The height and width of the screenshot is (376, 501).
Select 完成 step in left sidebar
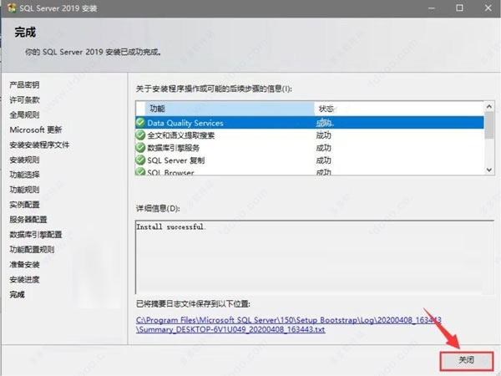[18, 294]
